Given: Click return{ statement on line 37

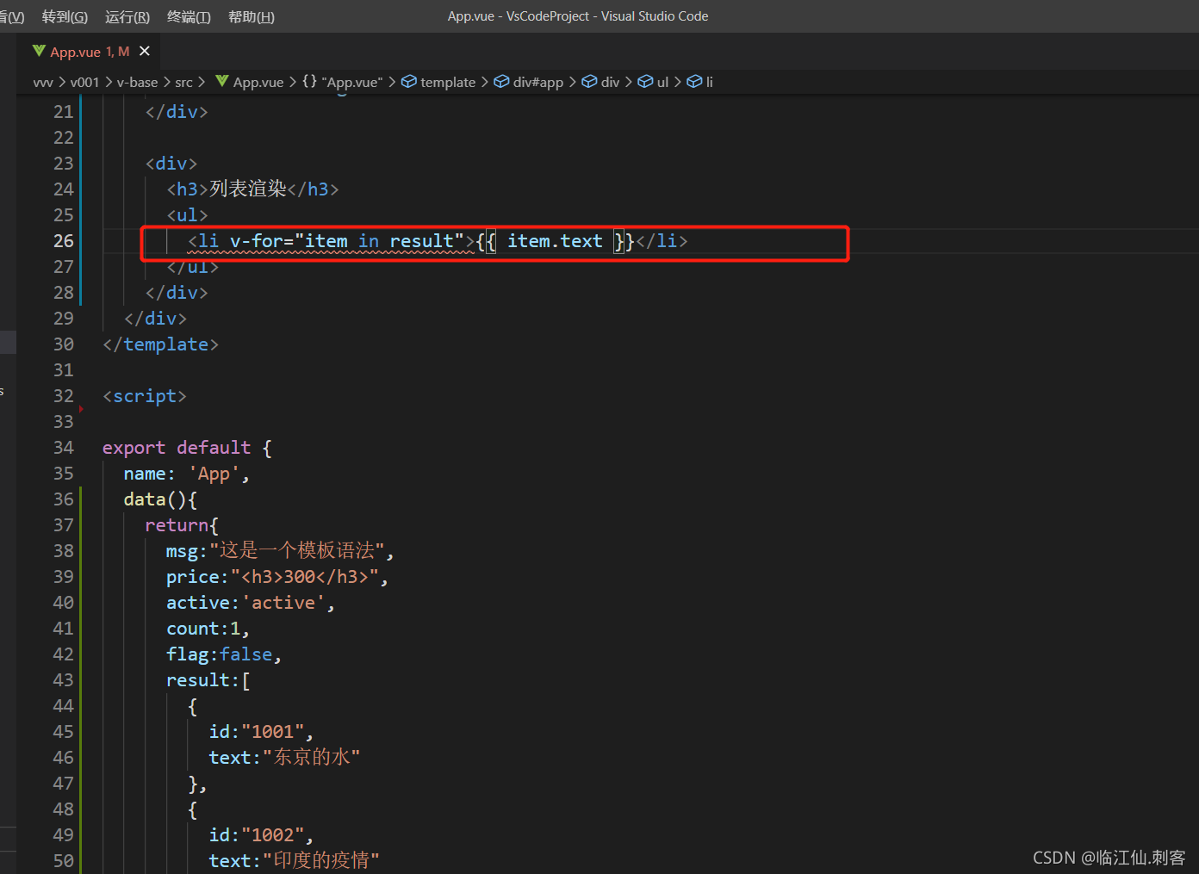Looking at the screenshot, I should pyautogui.click(x=182, y=525).
